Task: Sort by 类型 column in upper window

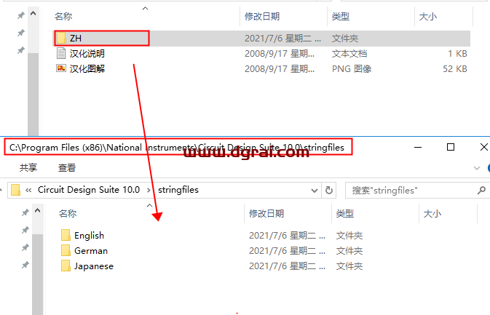Action: [x=340, y=16]
